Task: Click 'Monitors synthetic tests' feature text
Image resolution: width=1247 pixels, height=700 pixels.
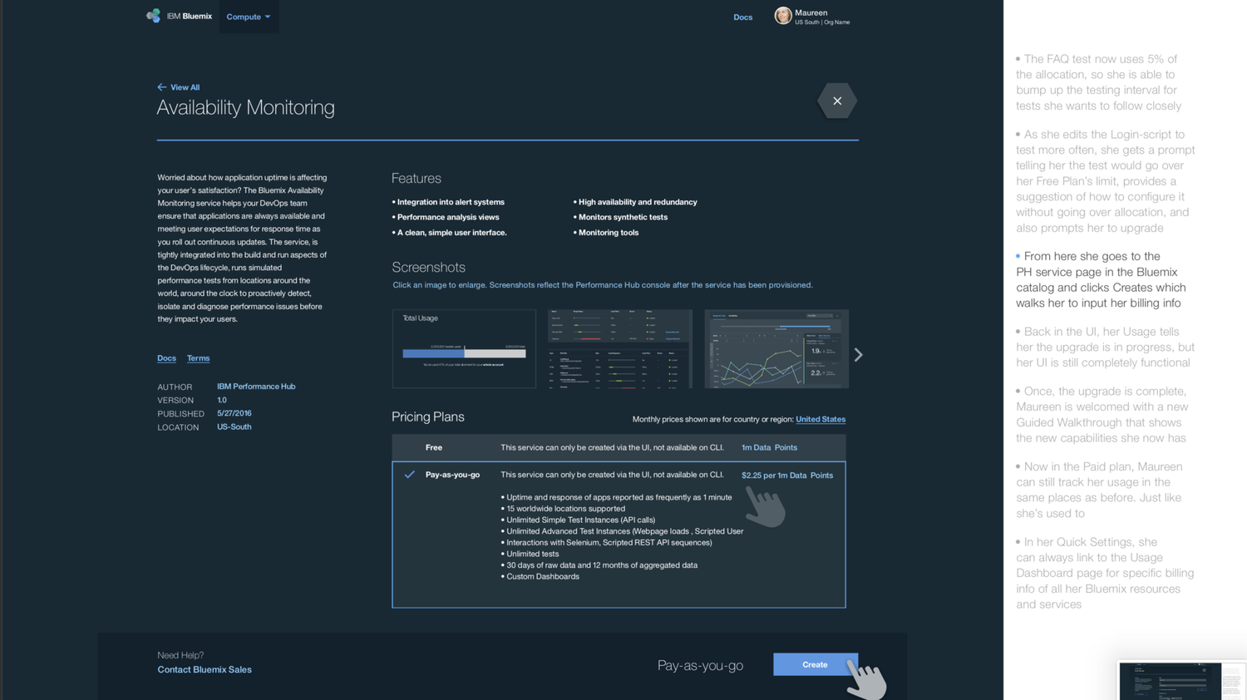Action: [623, 217]
